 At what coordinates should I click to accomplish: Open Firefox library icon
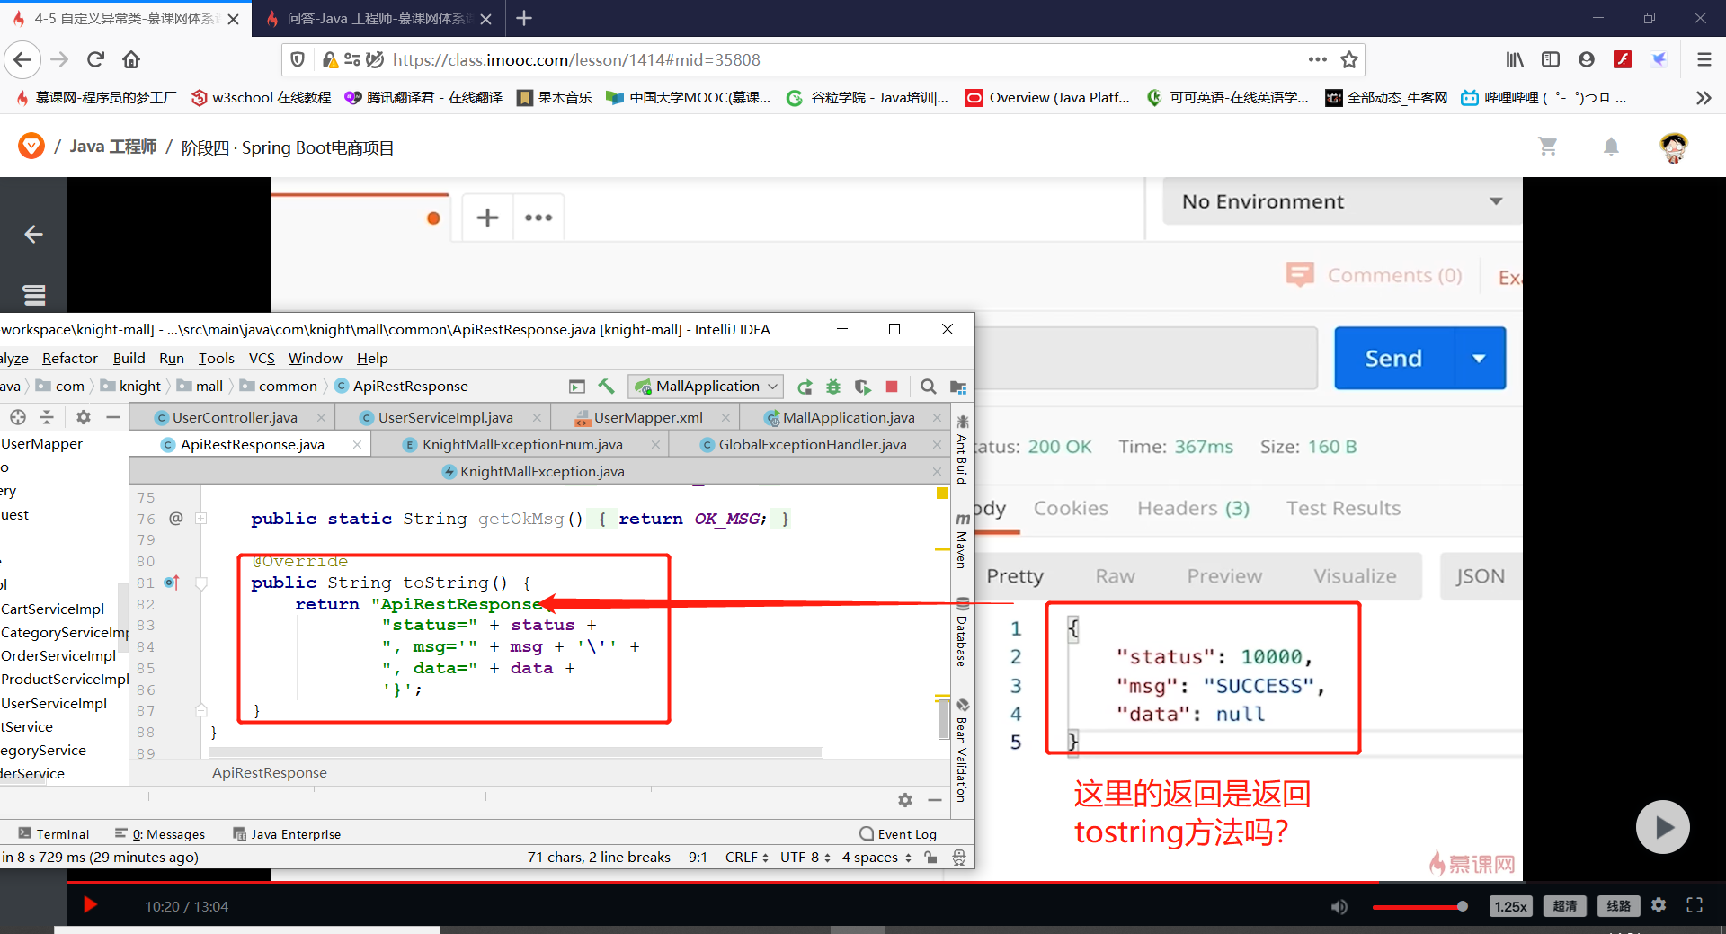[x=1515, y=59]
